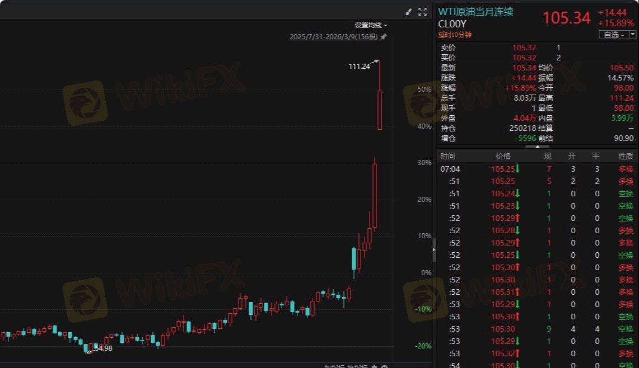The height and width of the screenshot is (368, 639).
Task: Select the trade row priced 105.31
Action: coord(537,292)
